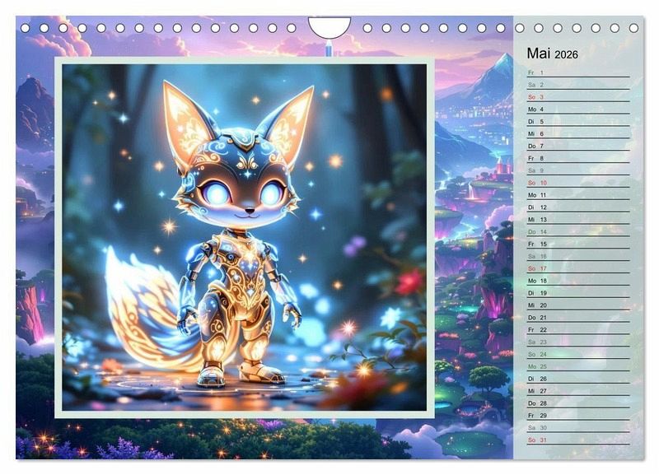Select the 'Mo 25' date row
Viewport: 659px width, 475px height.
(578, 366)
